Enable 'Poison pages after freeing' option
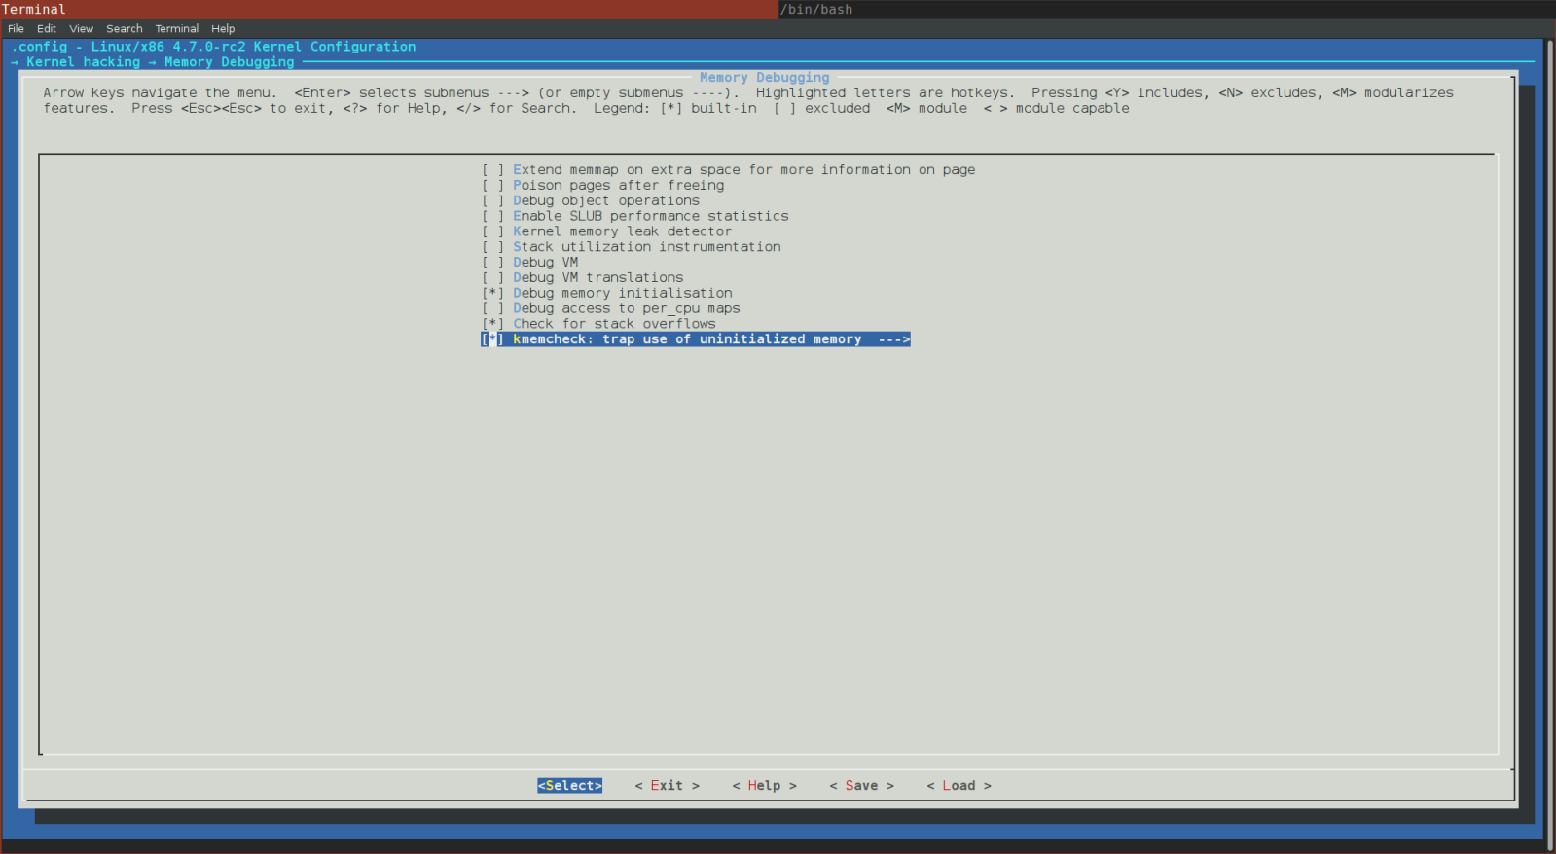Screen dimensions: 1556x854 (x=492, y=186)
